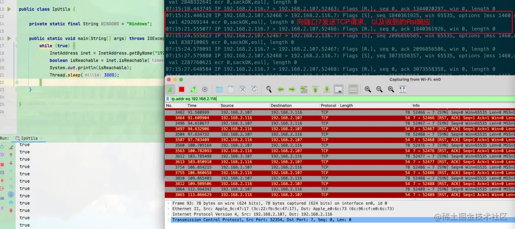The image size is (515, 229).
Task: Expand Internet Protocol Version 4 details
Action: (169, 214)
